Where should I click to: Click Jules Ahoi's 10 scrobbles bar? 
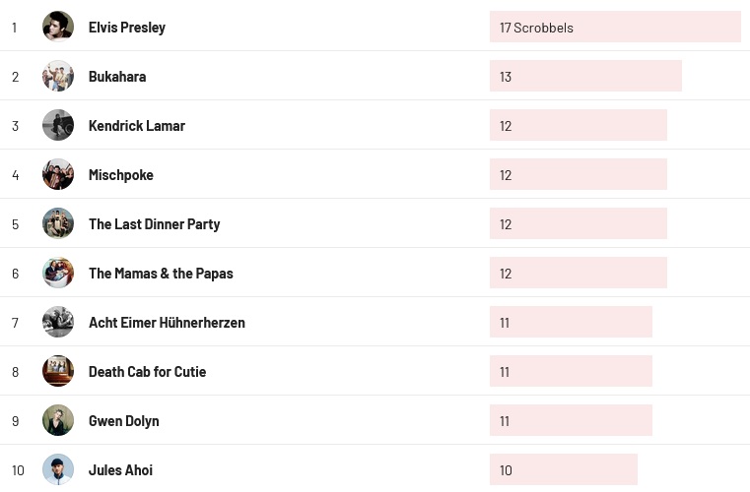pos(563,470)
